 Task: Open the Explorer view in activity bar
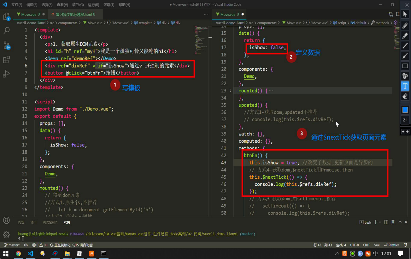[6, 17]
